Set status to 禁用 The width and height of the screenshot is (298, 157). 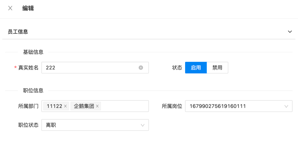(x=217, y=68)
